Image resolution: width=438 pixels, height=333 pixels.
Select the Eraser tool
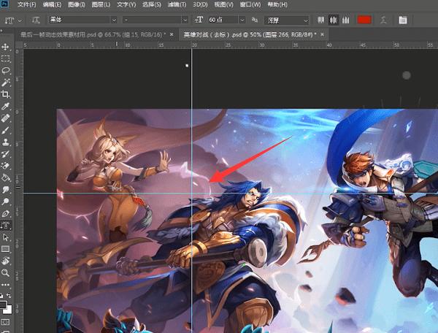5,166
